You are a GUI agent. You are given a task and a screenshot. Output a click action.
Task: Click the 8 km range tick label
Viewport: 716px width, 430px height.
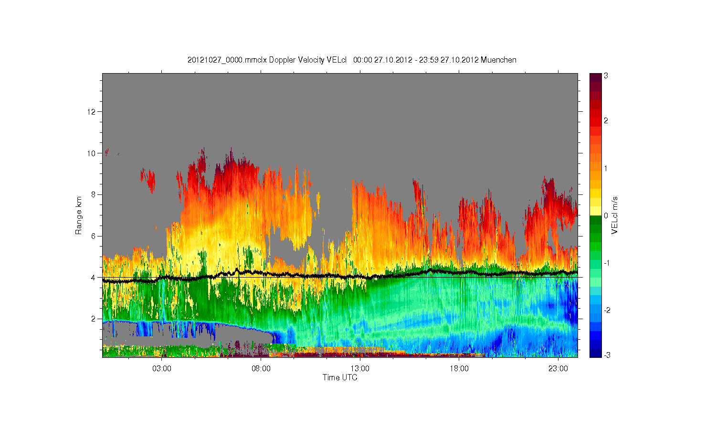(x=94, y=194)
